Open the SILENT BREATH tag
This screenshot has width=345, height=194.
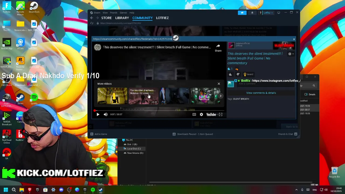point(241,99)
